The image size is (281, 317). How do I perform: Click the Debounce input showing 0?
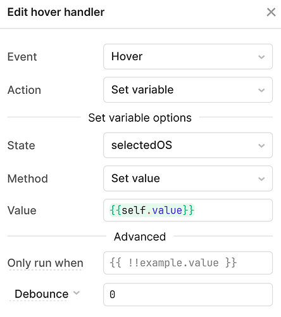coord(188,295)
